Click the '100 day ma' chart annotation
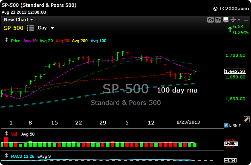Image resolution: width=251 pixels, height=165 pixels. 177,90
